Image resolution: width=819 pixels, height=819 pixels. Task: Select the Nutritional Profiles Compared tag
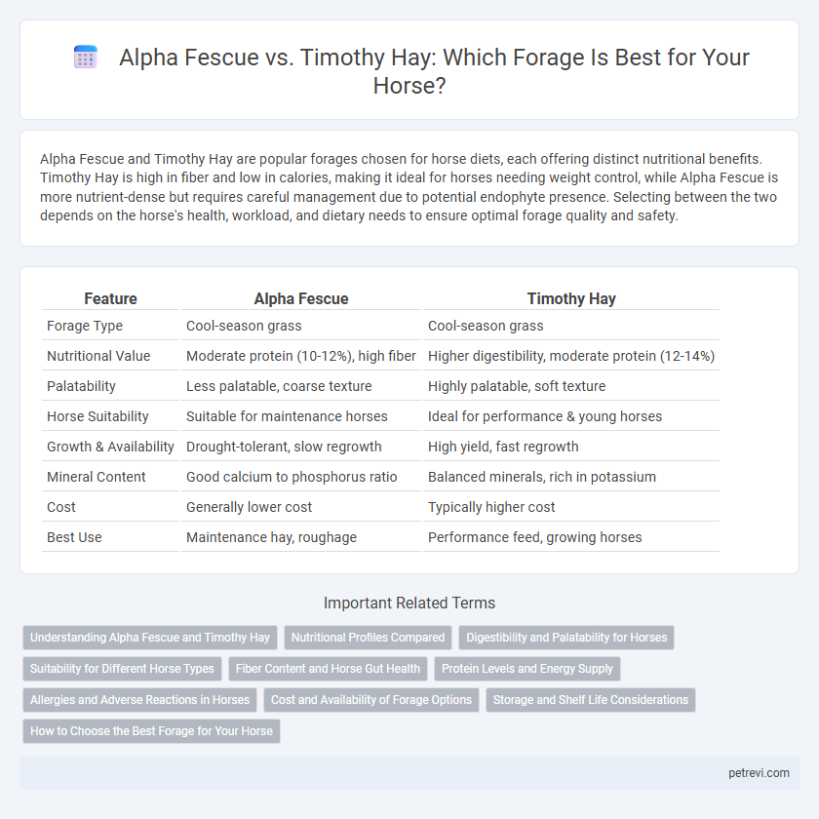click(368, 638)
